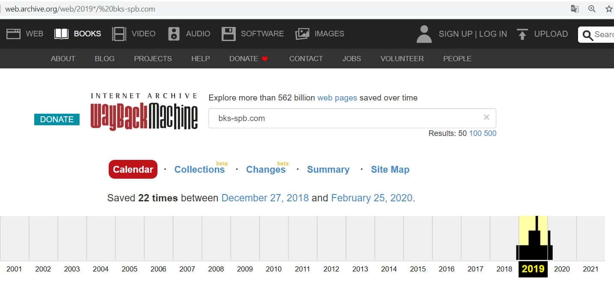Open the Web section icon
Image resolution: width=614 pixels, height=283 pixels.
tap(14, 34)
